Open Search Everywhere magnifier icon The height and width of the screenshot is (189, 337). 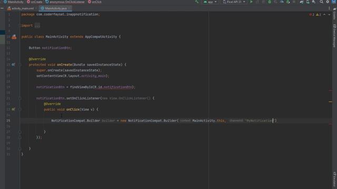[321, 2]
